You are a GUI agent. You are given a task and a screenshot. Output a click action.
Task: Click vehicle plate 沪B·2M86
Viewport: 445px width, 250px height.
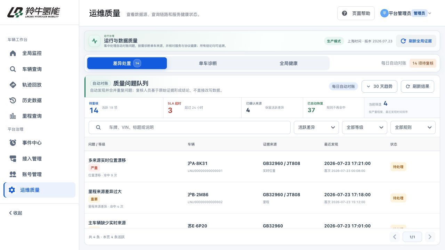pyautogui.click(x=198, y=195)
